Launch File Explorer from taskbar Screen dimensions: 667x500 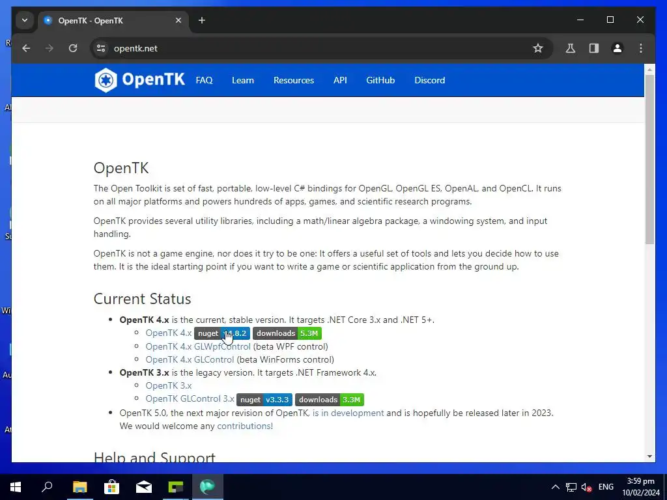click(x=79, y=487)
